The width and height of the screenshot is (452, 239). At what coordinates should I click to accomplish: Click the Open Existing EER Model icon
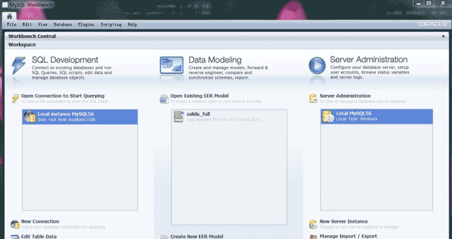(164, 99)
